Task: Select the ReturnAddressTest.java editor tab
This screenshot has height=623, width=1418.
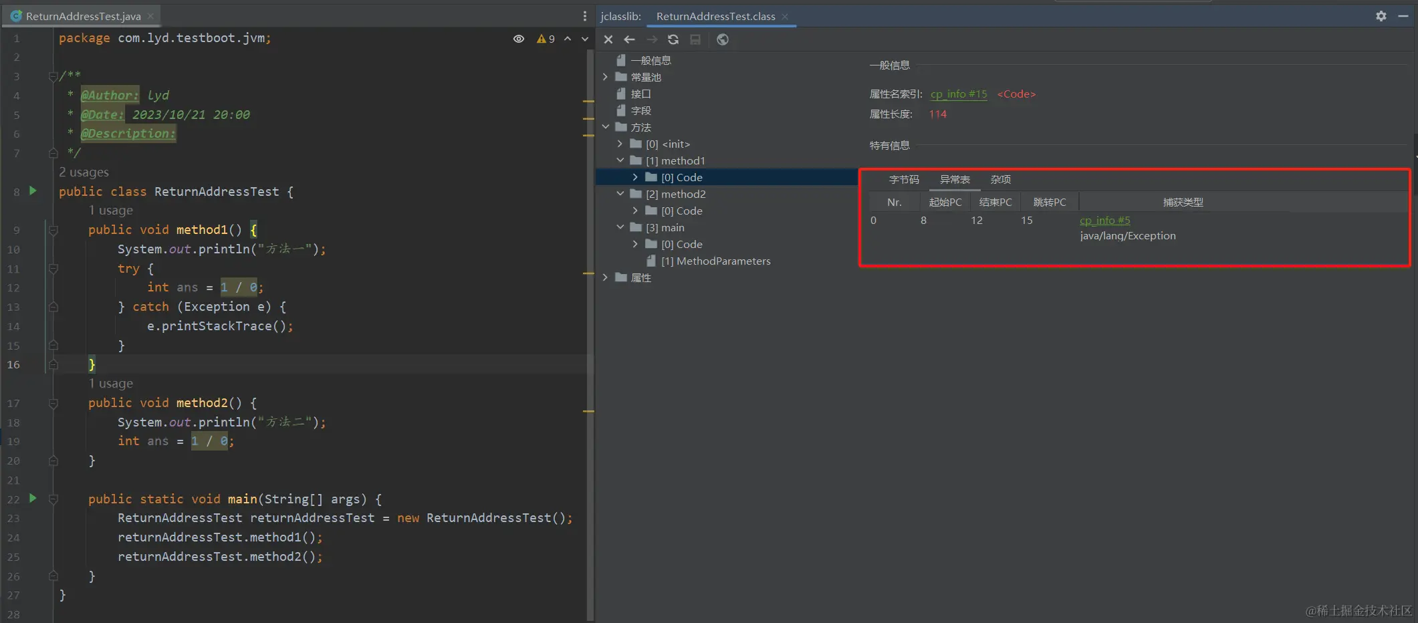Action: [x=83, y=16]
